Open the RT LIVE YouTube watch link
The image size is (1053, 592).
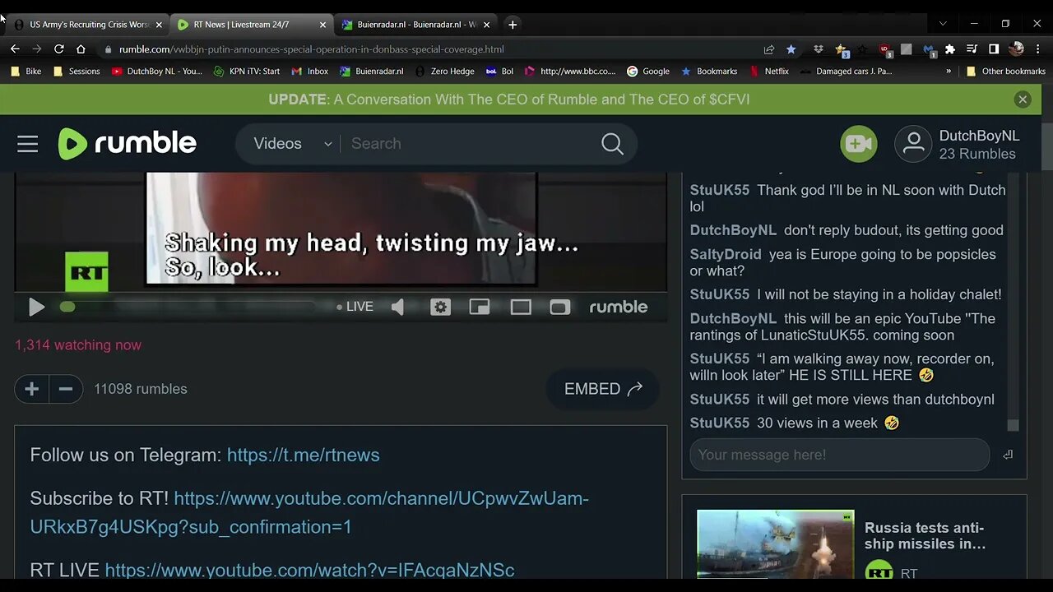point(309,570)
